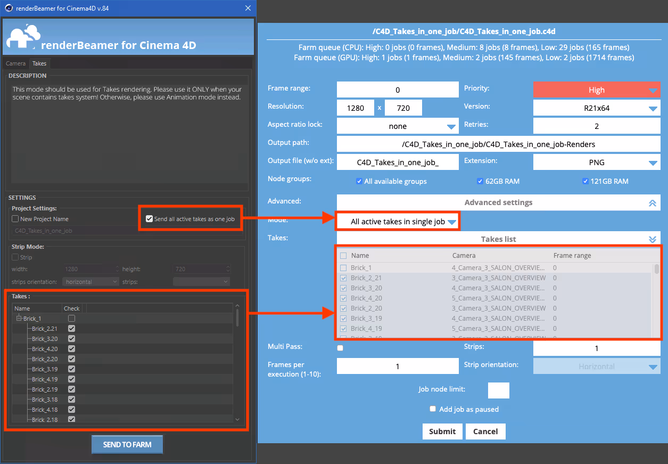Click the Brick_2_20 row in takes list
The height and width of the screenshot is (464, 668).
(495, 308)
